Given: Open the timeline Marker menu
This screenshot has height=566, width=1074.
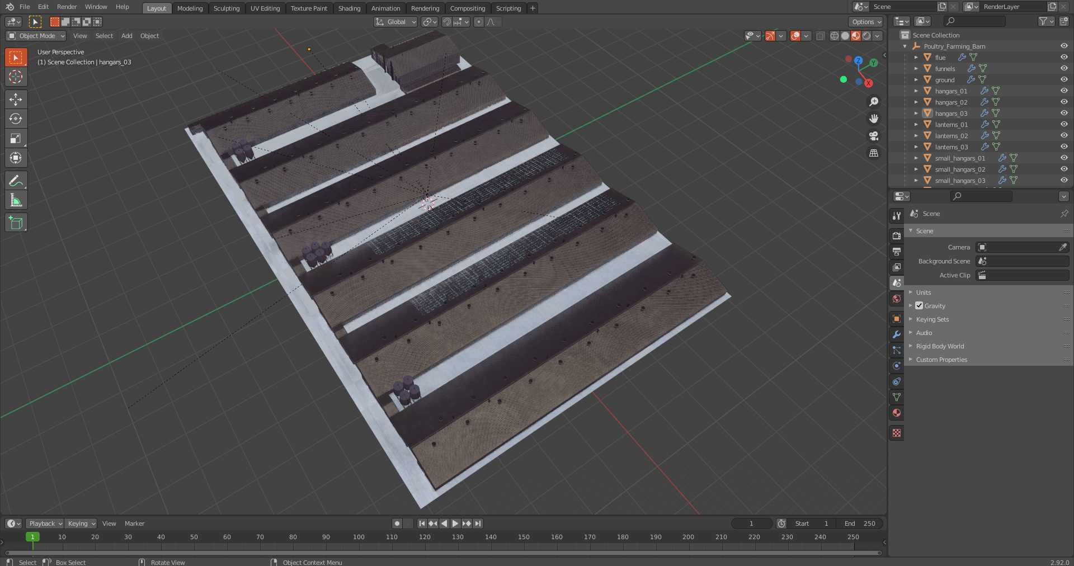Looking at the screenshot, I should pos(134,523).
